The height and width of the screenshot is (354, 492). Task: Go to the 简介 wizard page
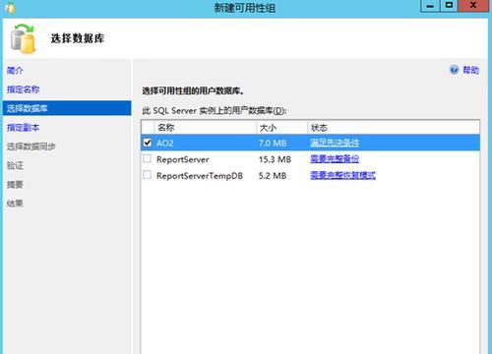point(15,70)
